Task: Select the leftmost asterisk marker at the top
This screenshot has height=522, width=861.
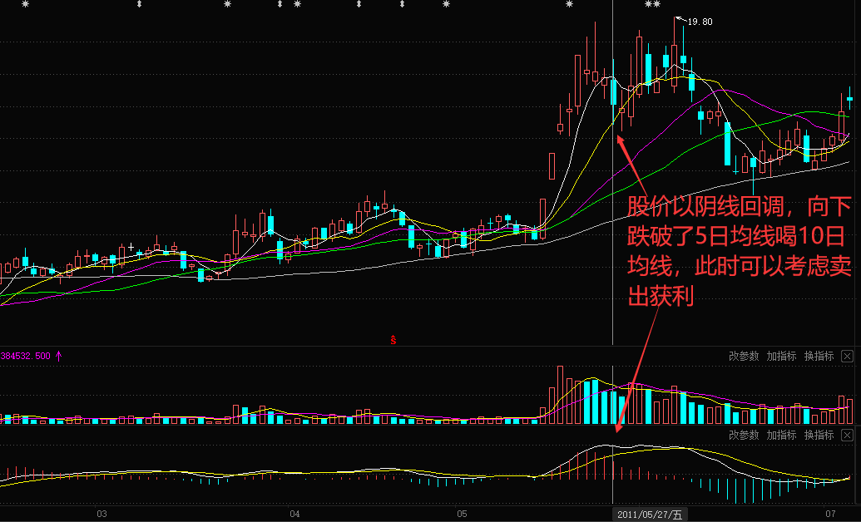Action: [25, 5]
